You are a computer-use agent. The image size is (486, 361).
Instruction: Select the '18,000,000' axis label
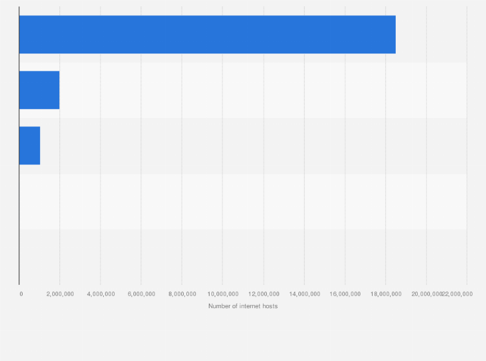pyautogui.click(x=386, y=294)
